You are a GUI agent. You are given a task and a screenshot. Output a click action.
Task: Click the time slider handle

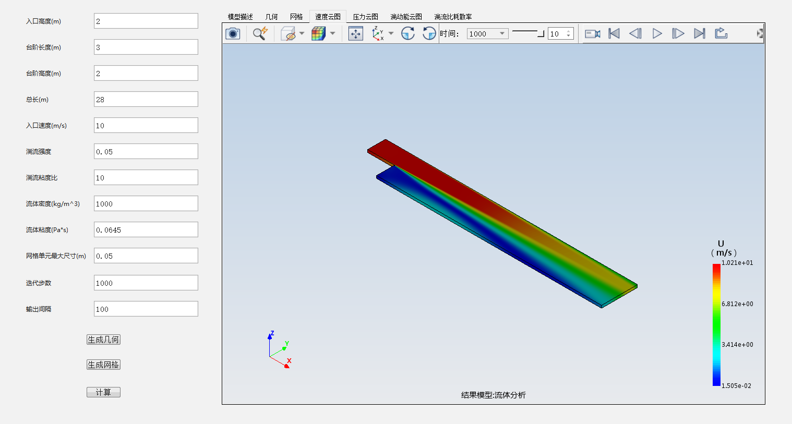541,34
